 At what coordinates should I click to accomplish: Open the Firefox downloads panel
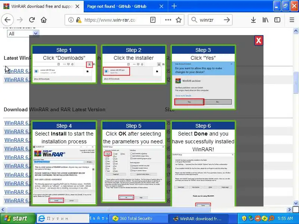pyautogui.click(x=253, y=20)
